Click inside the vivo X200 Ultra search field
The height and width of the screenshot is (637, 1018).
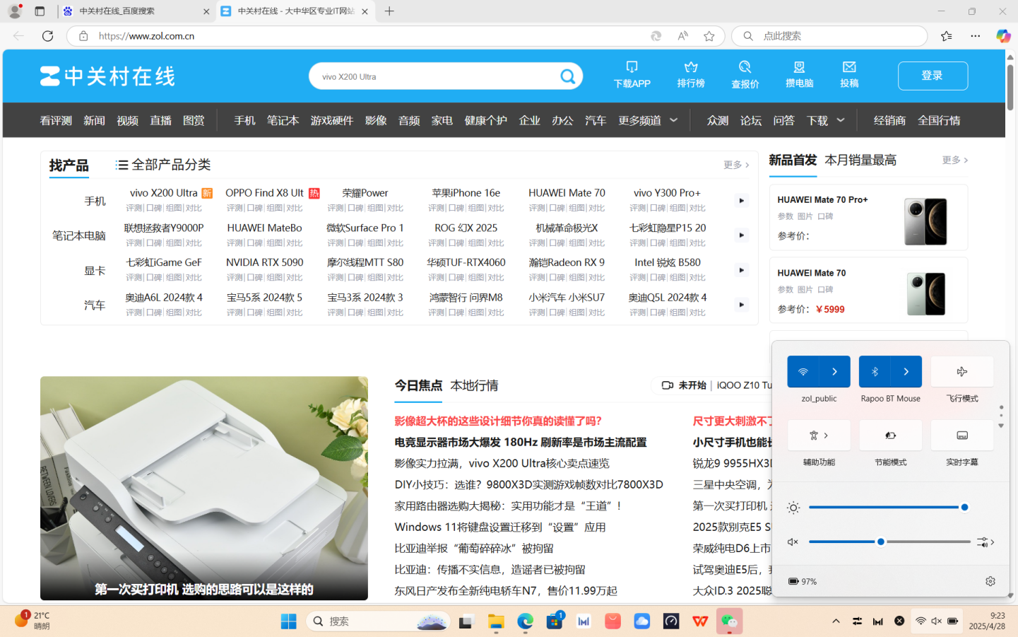click(424, 76)
